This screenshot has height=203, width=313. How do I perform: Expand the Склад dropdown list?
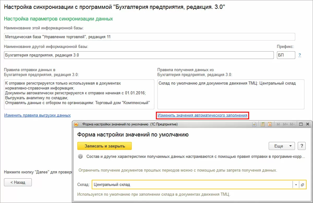pyautogui.click(x=296, y=184)
